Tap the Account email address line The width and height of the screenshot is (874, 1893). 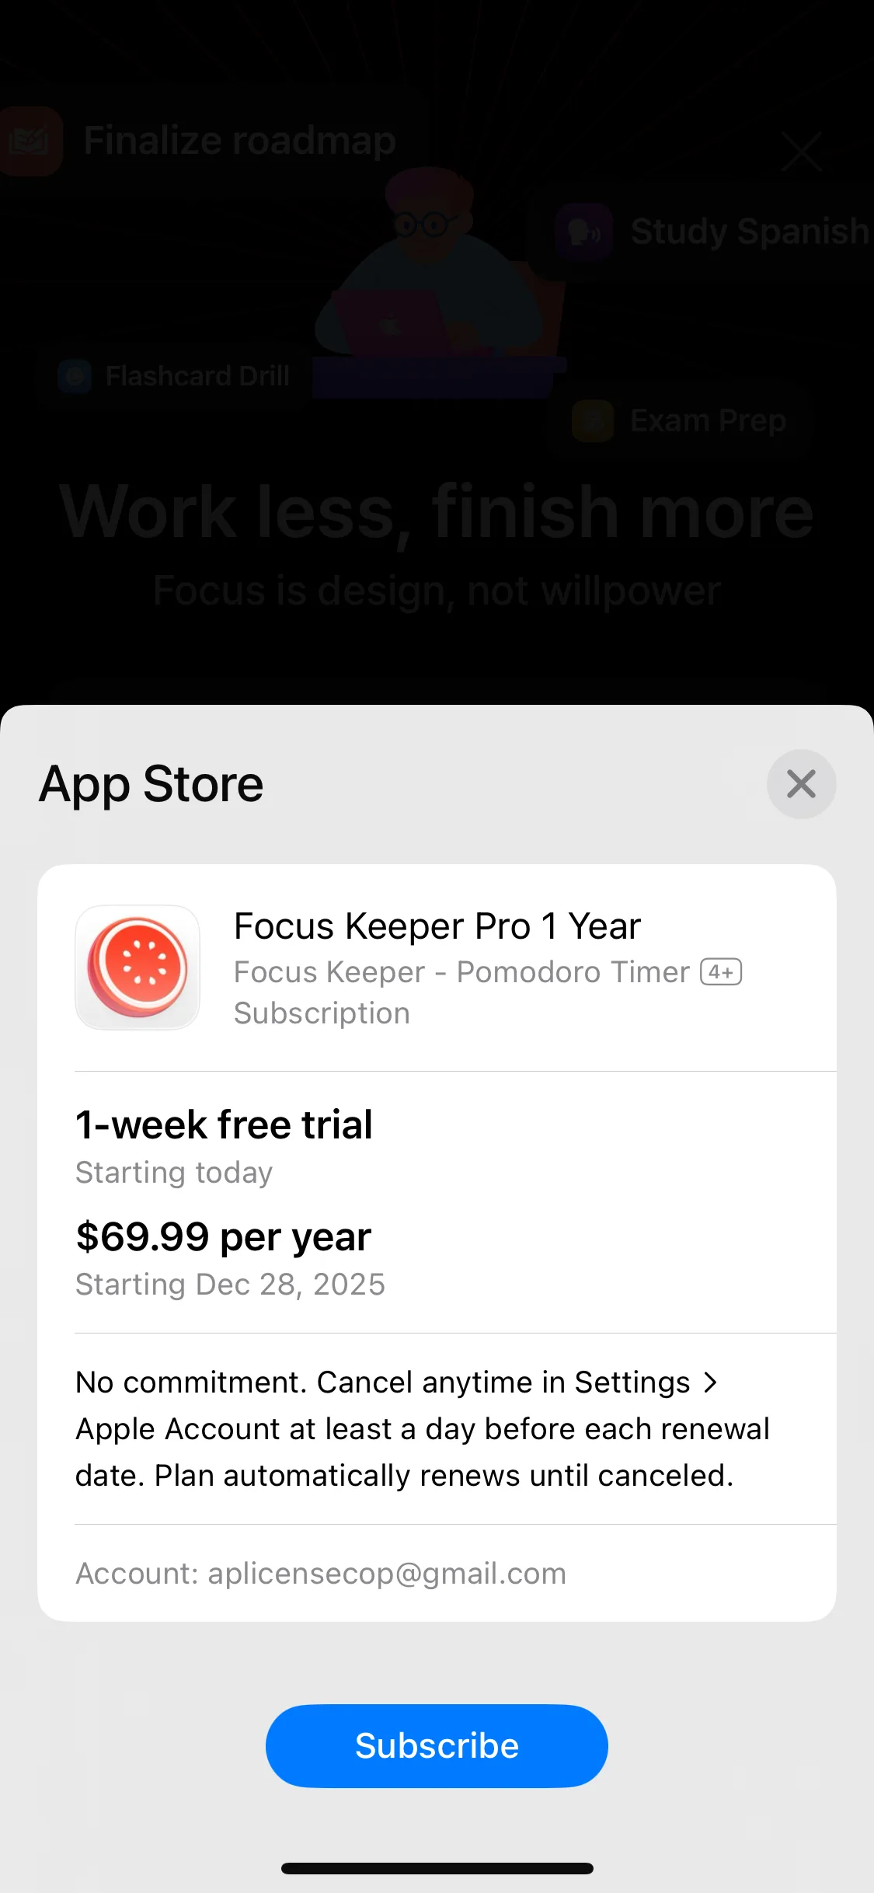pyautogui.click(x=321, y=1574)
